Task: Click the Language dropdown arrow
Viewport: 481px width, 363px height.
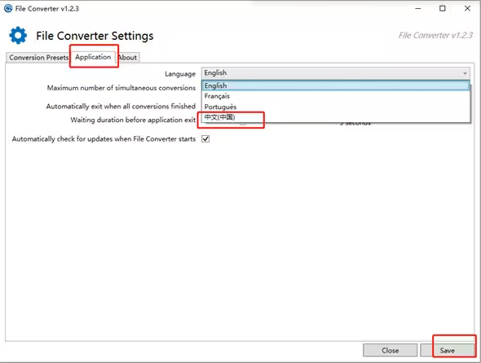Action: tap(465, 73)
